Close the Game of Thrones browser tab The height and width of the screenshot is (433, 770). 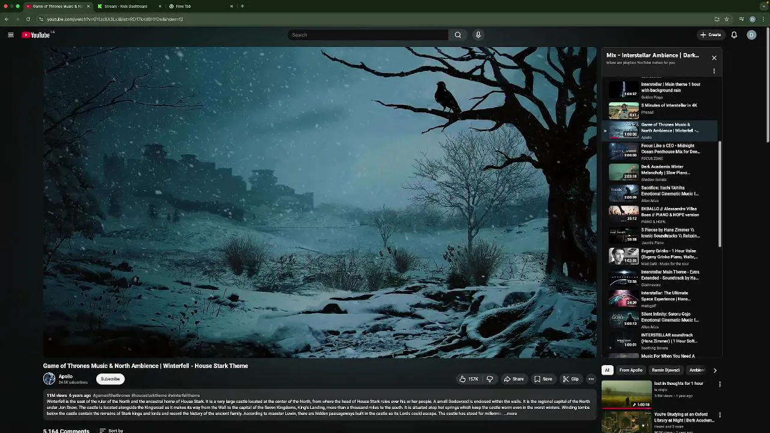tap(88, 6)
